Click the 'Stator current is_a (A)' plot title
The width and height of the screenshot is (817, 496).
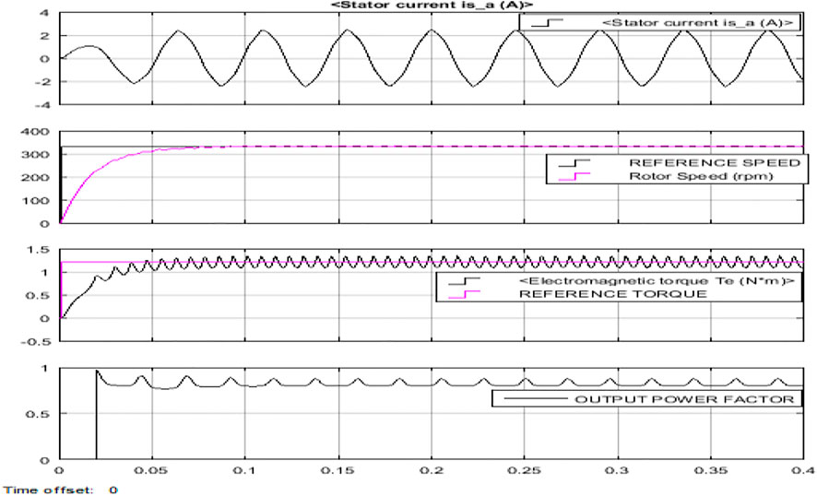(x=432, y=6)
